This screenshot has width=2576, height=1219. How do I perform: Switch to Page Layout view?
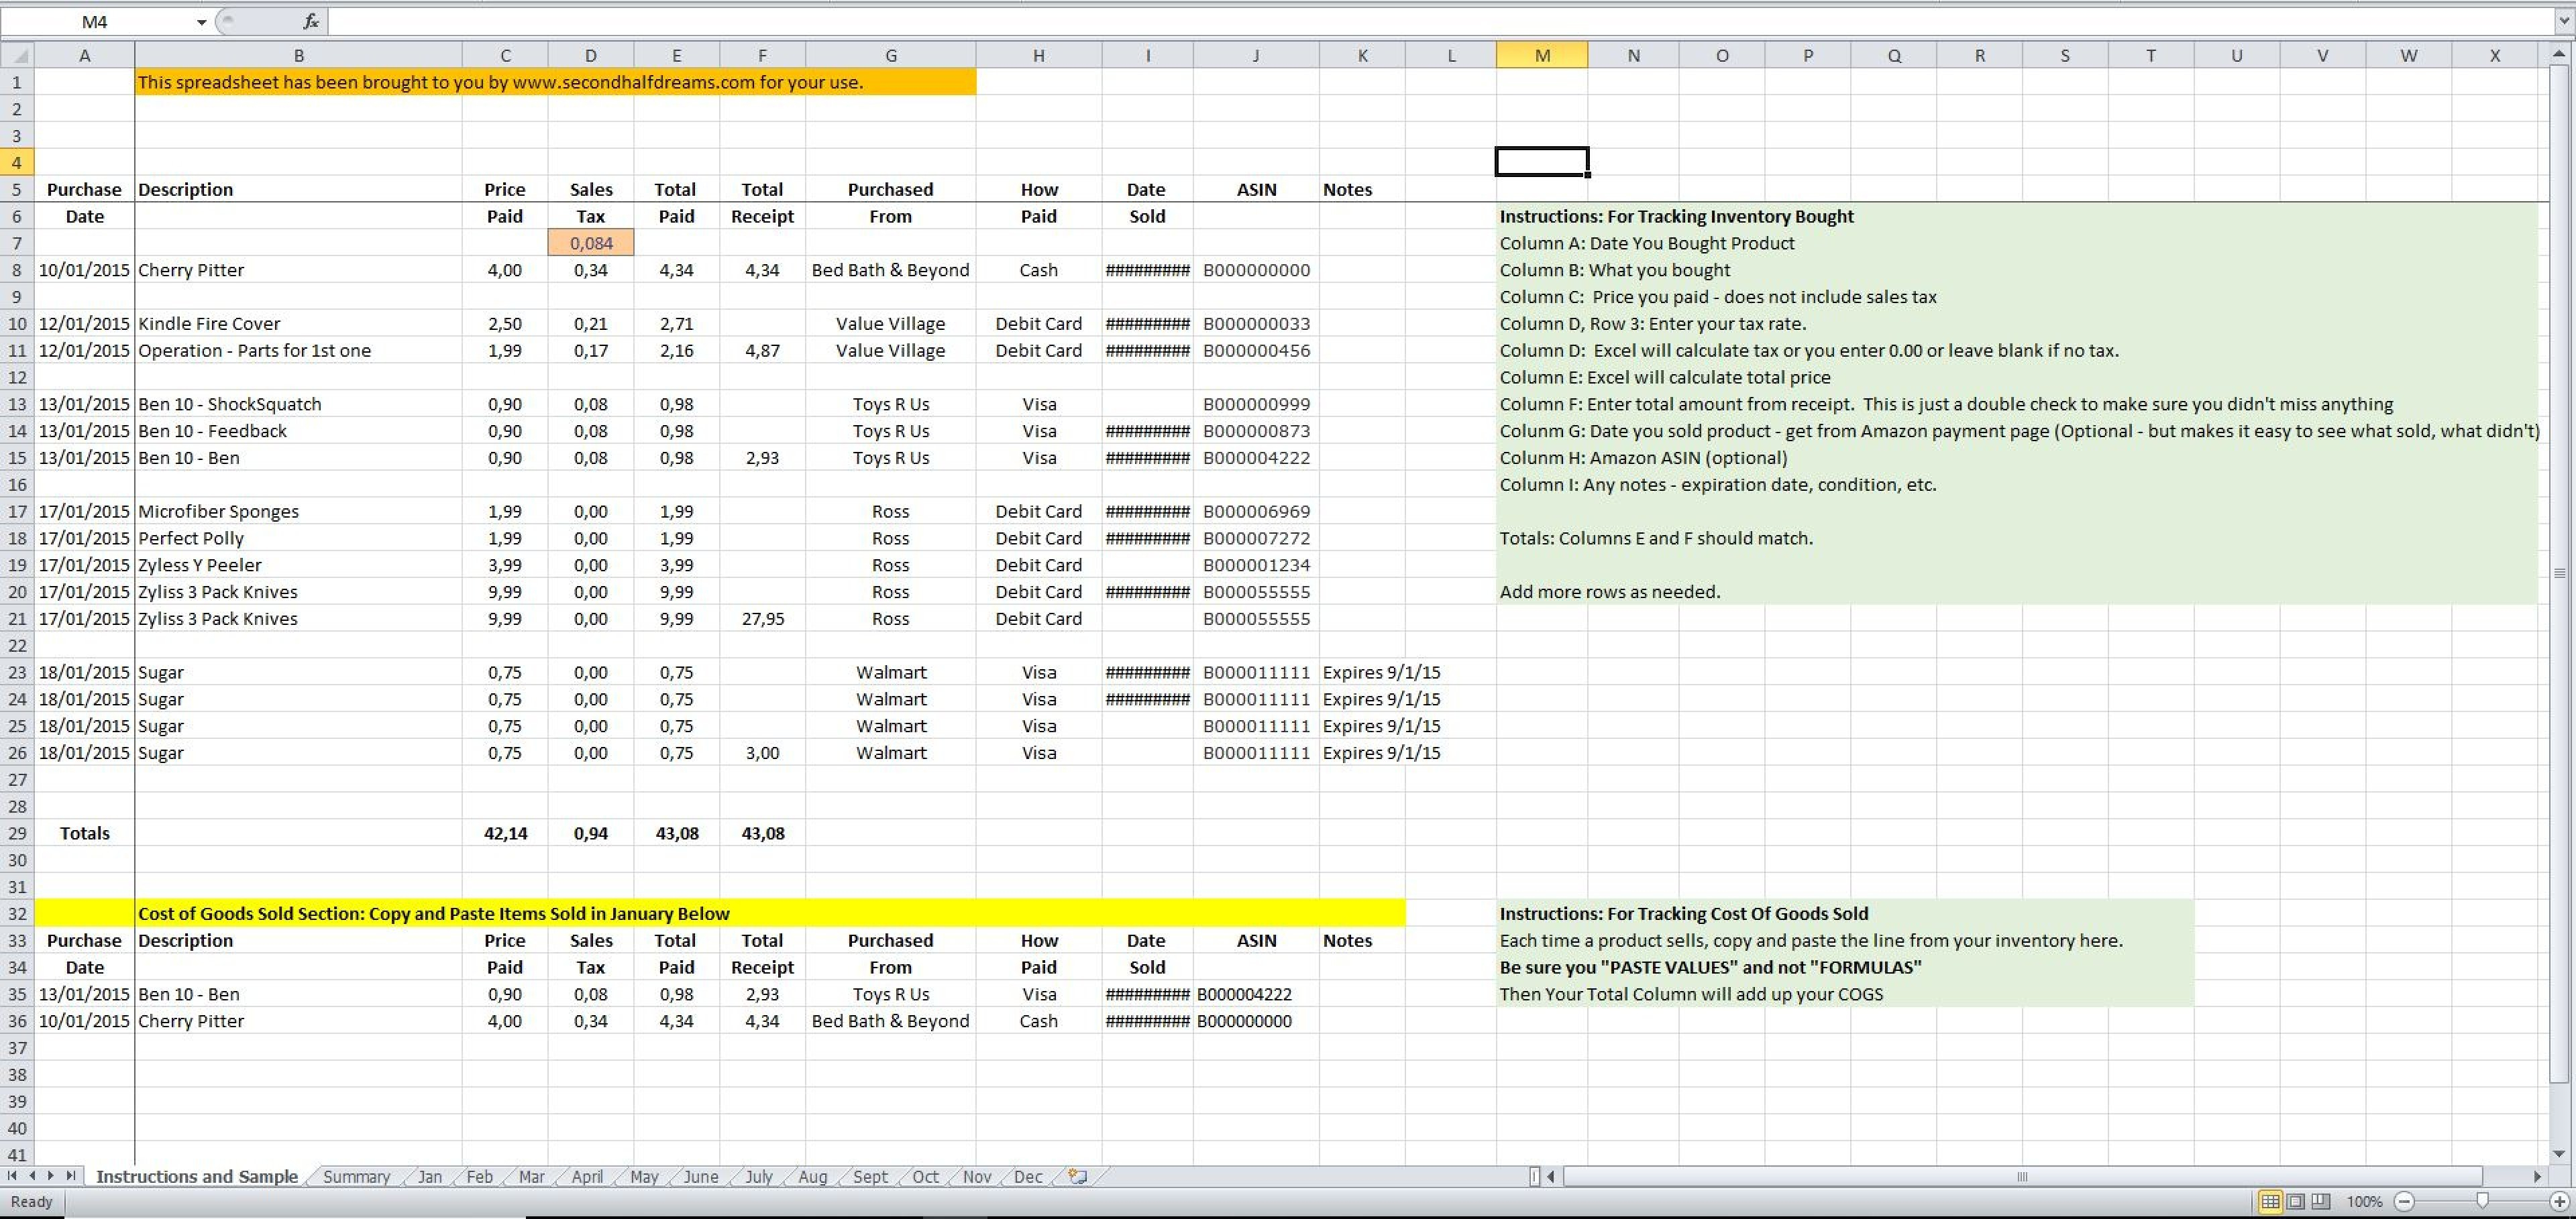coord(2296,1201)
